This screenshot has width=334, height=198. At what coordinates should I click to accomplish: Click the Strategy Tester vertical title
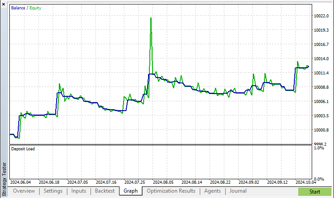coord(4,179)
